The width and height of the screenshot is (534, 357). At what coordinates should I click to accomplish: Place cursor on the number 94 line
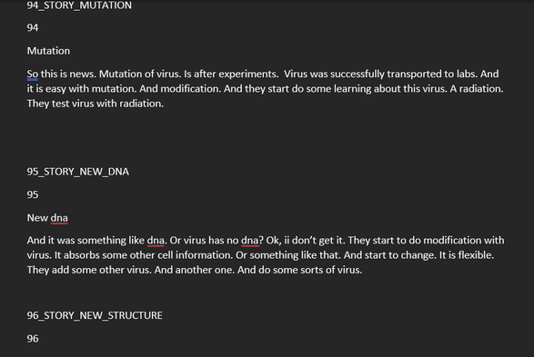tap(33, 27)
